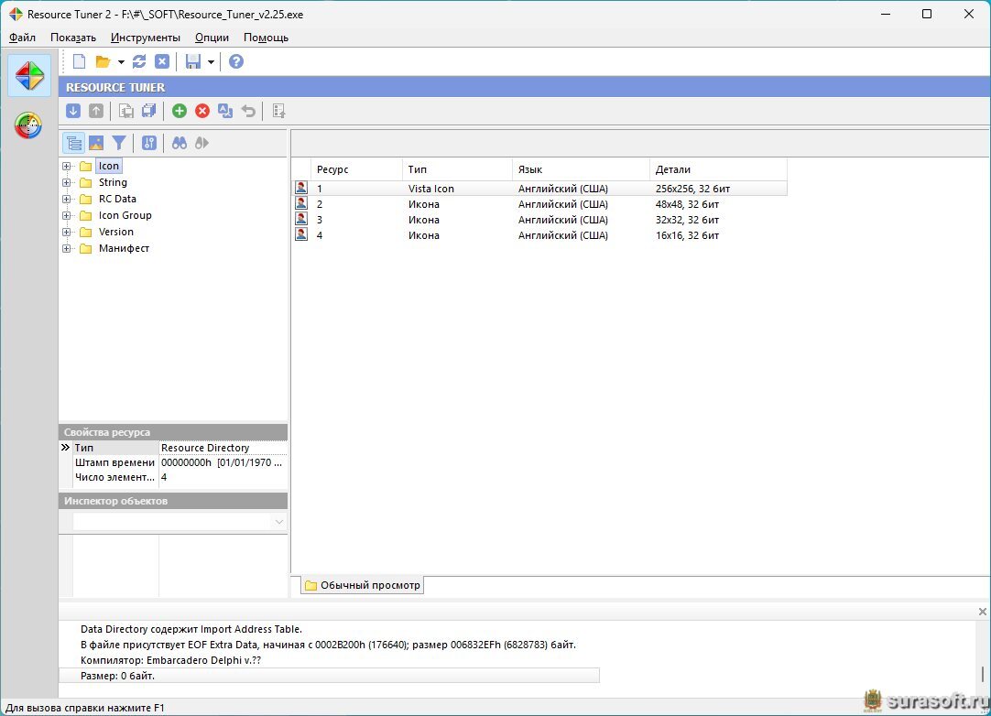Open the Инструменты menu
This screenshot has width=991, height=716.
point(146,38)
